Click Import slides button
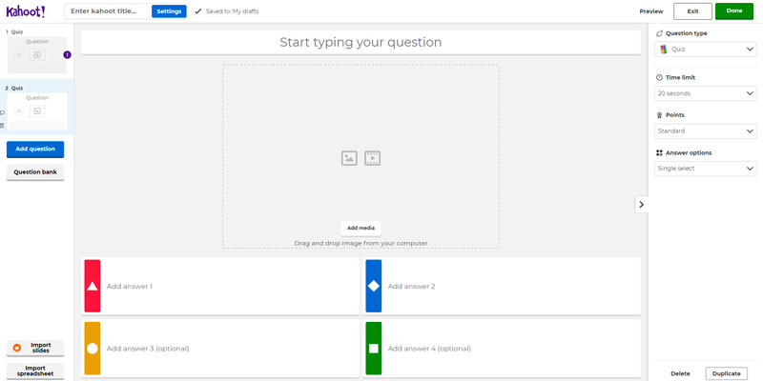This screenshot has height=381, width=763. [35, 348]
